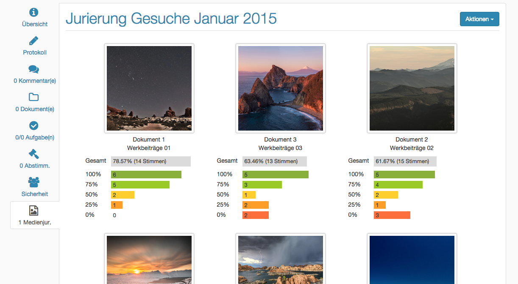The width and height of the screenshot is (518, 284).
Task: Expand the Aktionen dropdown button
Action: tap(479, 19)
